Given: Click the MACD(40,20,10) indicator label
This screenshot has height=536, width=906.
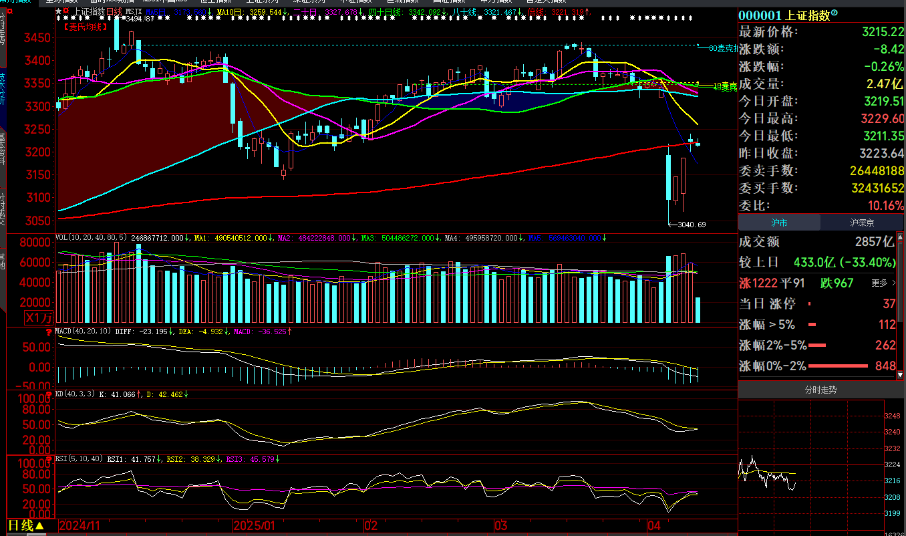Looking at the screenshot, I should [x=82, y=331].
